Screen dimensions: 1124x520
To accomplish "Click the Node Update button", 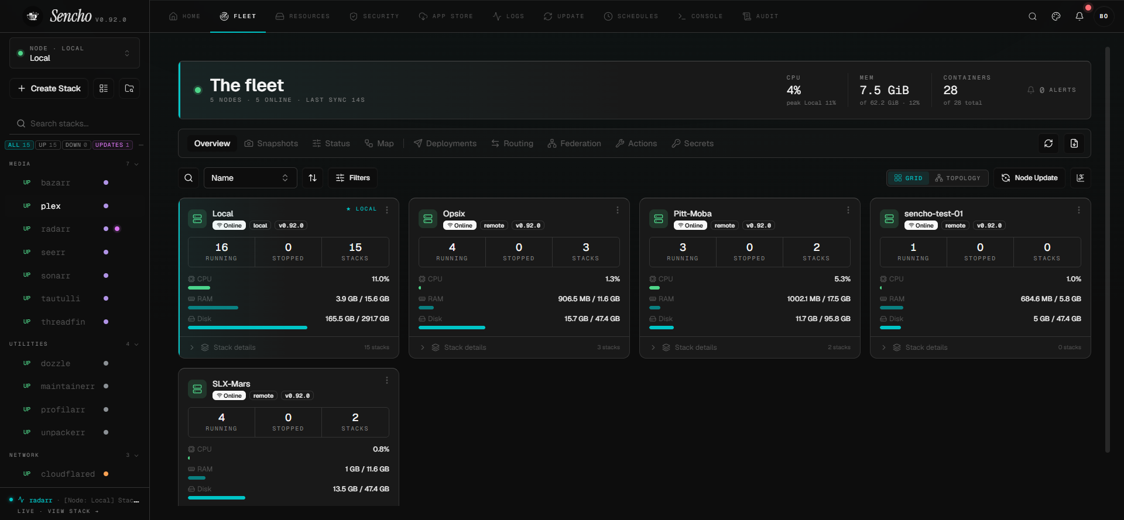I will tap(1029, 178).
